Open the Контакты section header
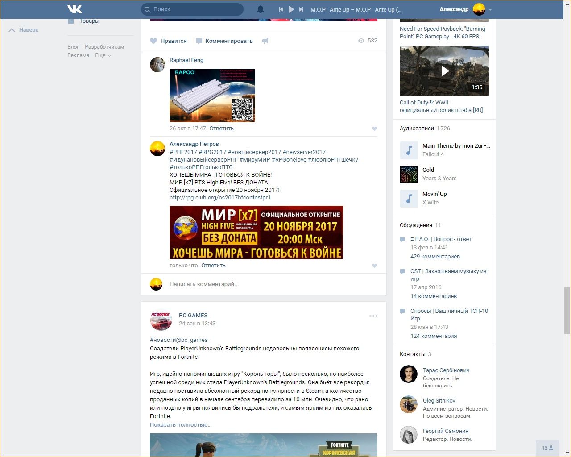The image size is (571, 457). pyautogui.click(x=413, y=354)
